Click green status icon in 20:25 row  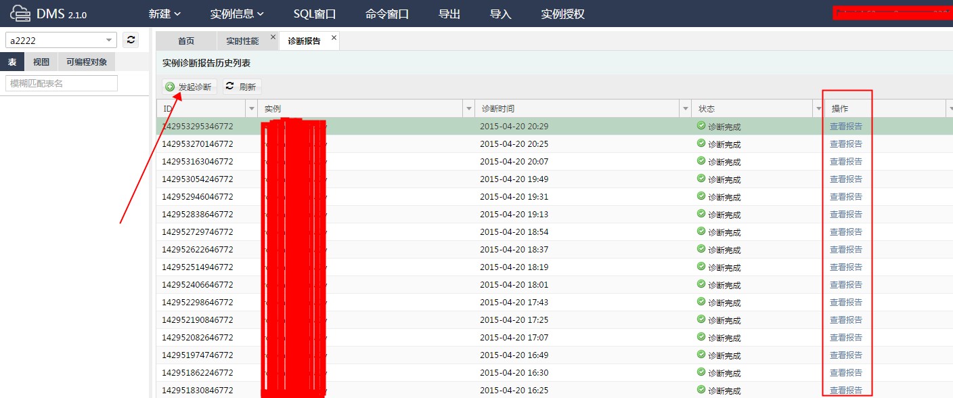(x=701, y=143)
